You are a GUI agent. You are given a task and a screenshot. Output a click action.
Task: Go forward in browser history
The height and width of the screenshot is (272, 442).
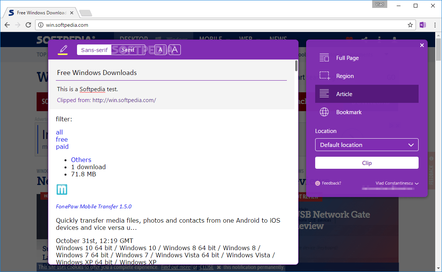18,25
